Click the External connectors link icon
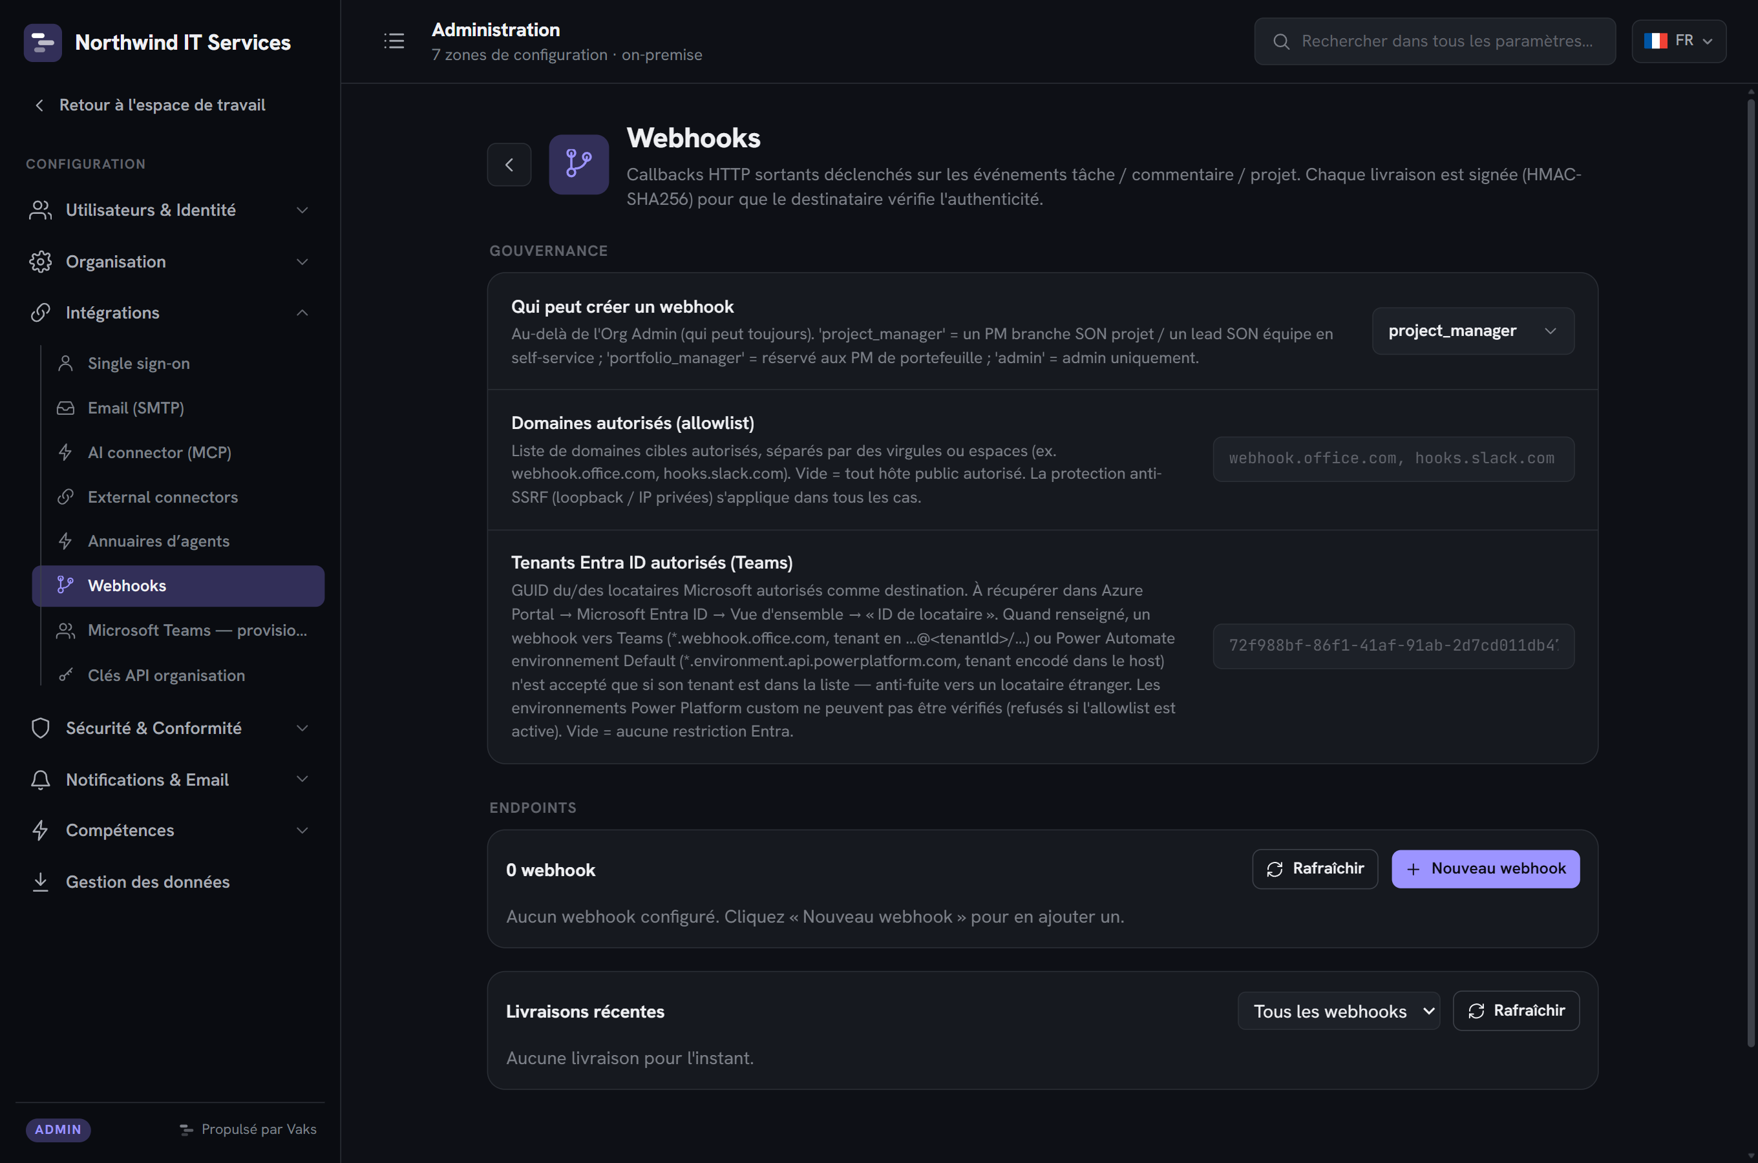1758x1163 pixels. click(65, 497)
